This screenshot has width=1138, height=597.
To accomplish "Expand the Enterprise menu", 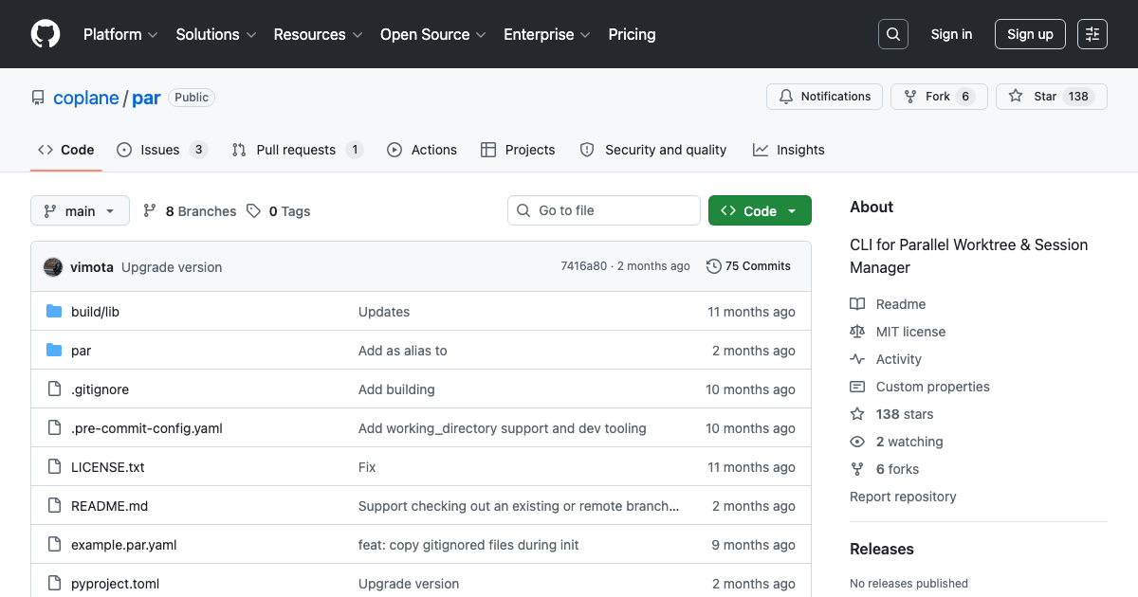I will (547, 34).
